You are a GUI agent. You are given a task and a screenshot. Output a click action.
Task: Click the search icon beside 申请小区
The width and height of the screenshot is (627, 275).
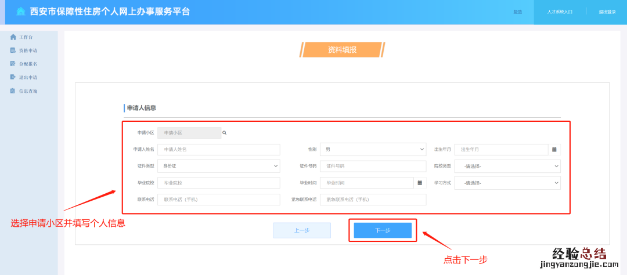tap(225, 133)
